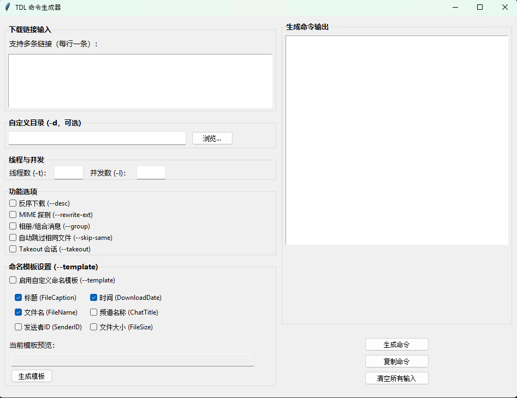Uncheck 标题 (FileCaption) field
This screenshot has height=398, width=517.
(19, 298)
